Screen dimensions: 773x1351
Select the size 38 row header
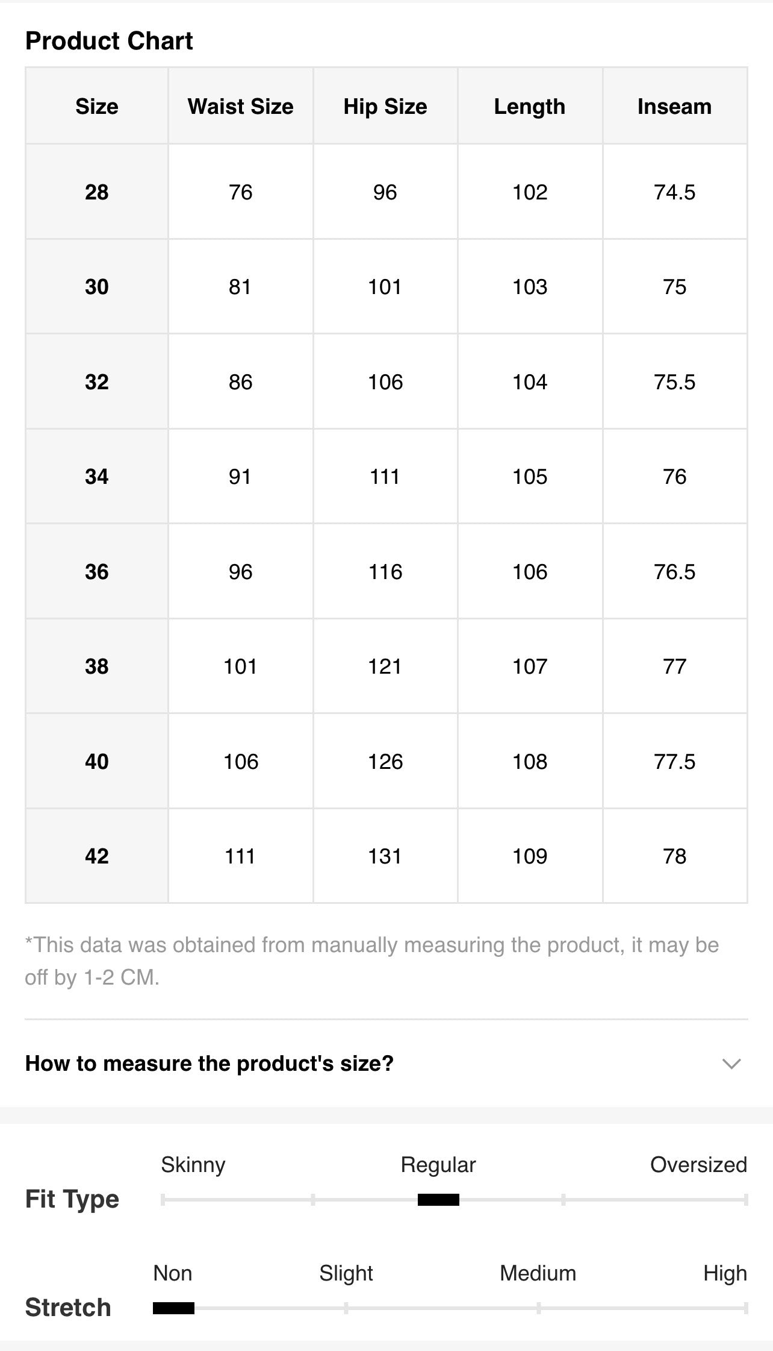[x=97, y=666]
